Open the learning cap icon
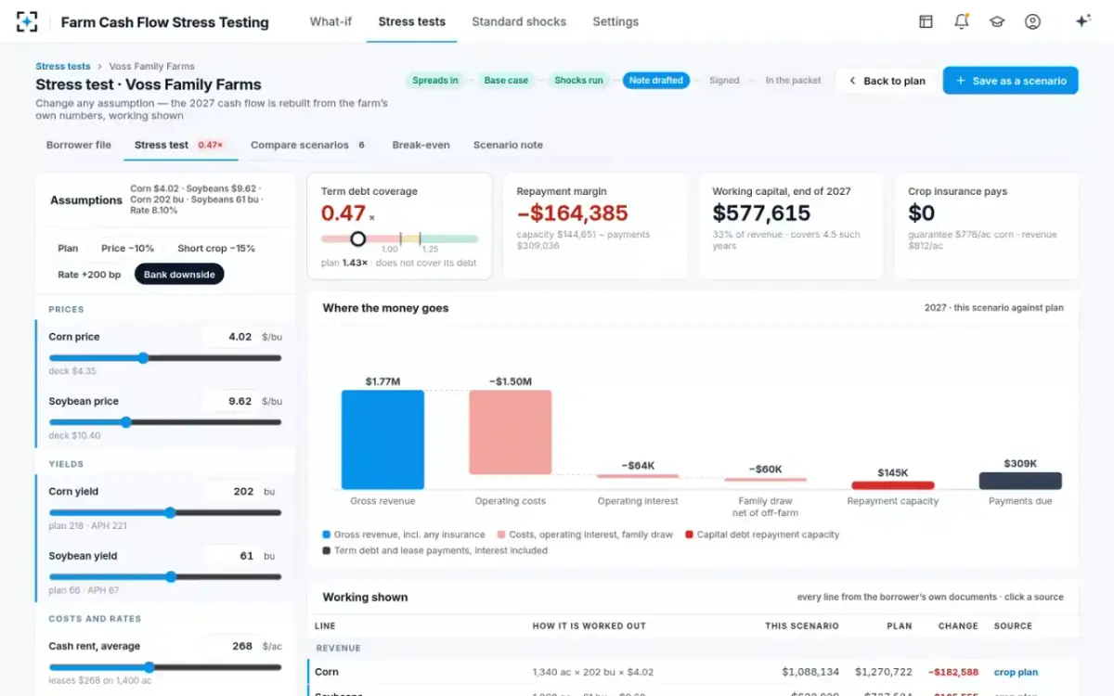 [997, 21]
